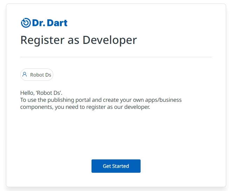Click the Hello, 'Robot Ds' greeting line
The width and height of the screenshot is (230, 191).
(x=41, y=93)
